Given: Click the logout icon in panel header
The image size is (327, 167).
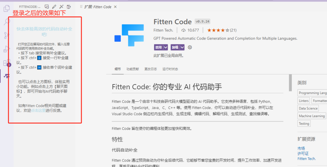Looking at the screenshot, I should click(x=69, y=7).
